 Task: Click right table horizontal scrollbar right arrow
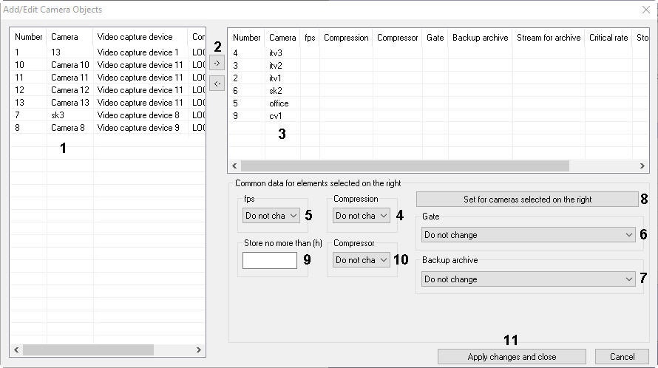tap(644, 166)
